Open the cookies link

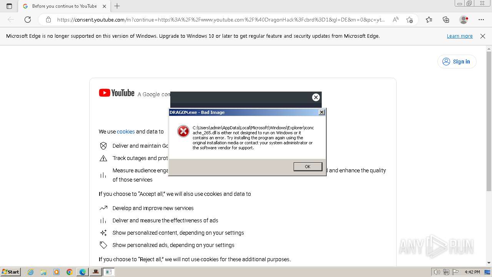pyautogui.click(x=126, y=132)
